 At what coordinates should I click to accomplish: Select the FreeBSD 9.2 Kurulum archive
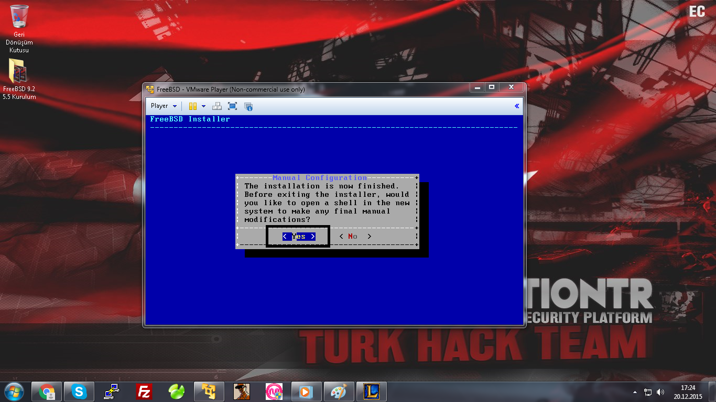point(19,79)
